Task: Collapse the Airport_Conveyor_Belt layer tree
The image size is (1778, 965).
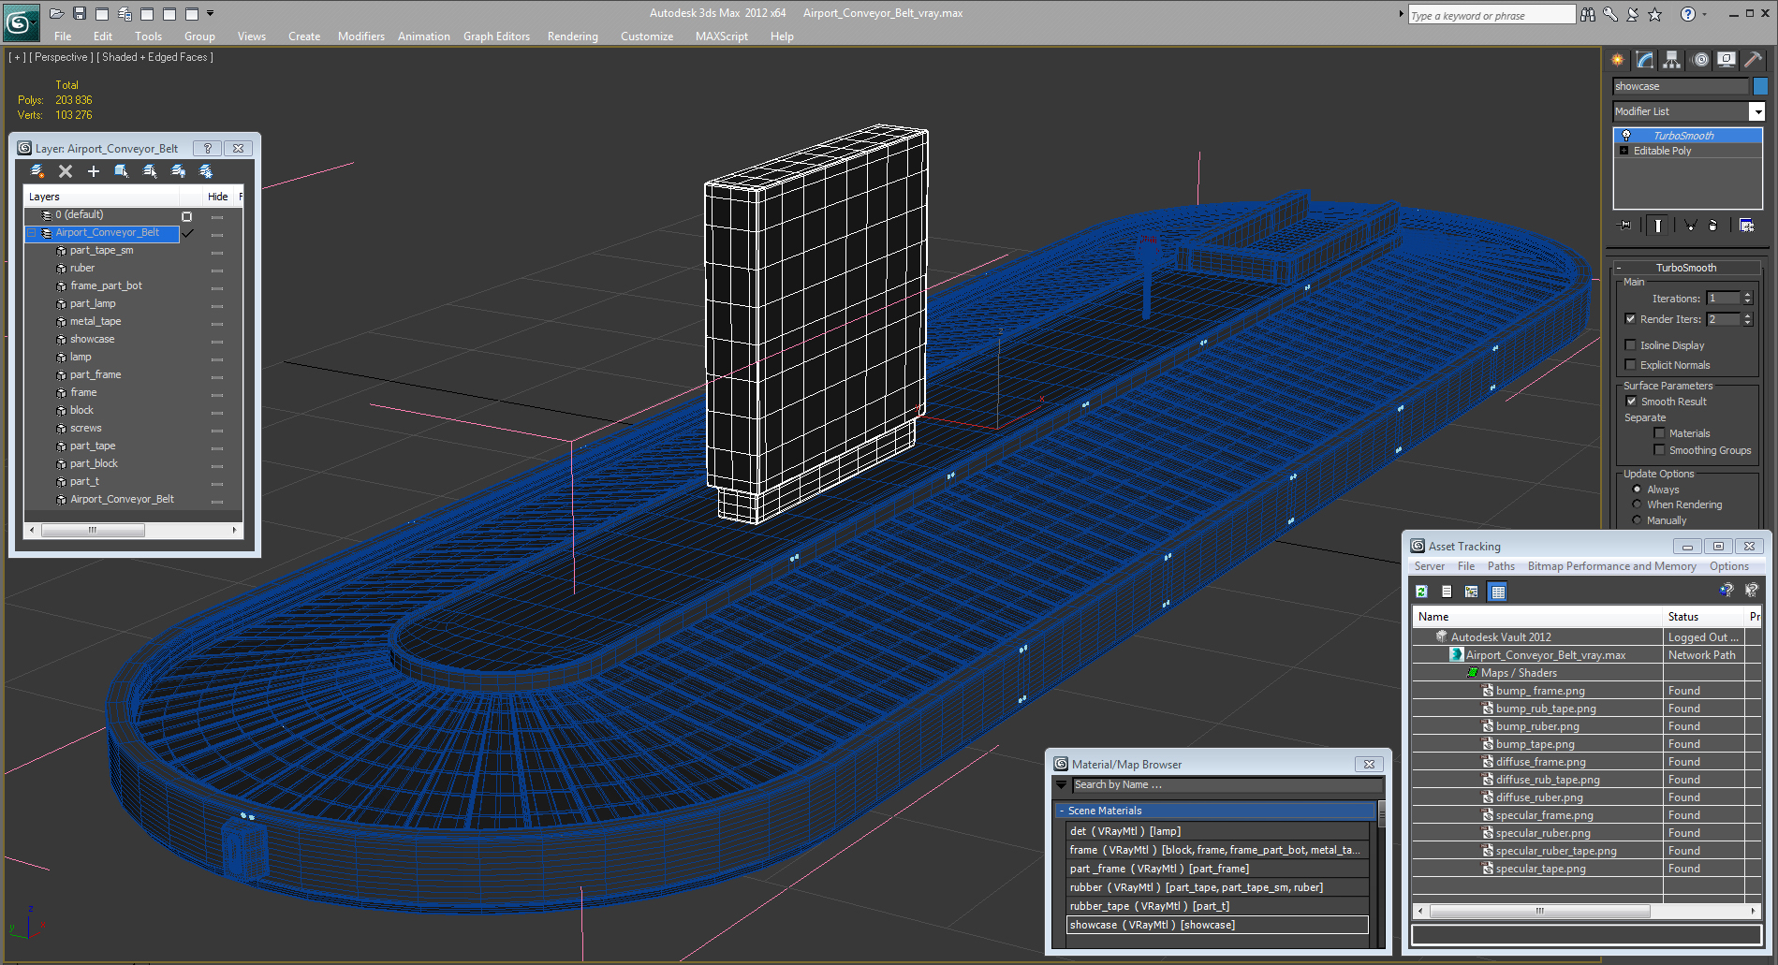Action: coord(32,233)
